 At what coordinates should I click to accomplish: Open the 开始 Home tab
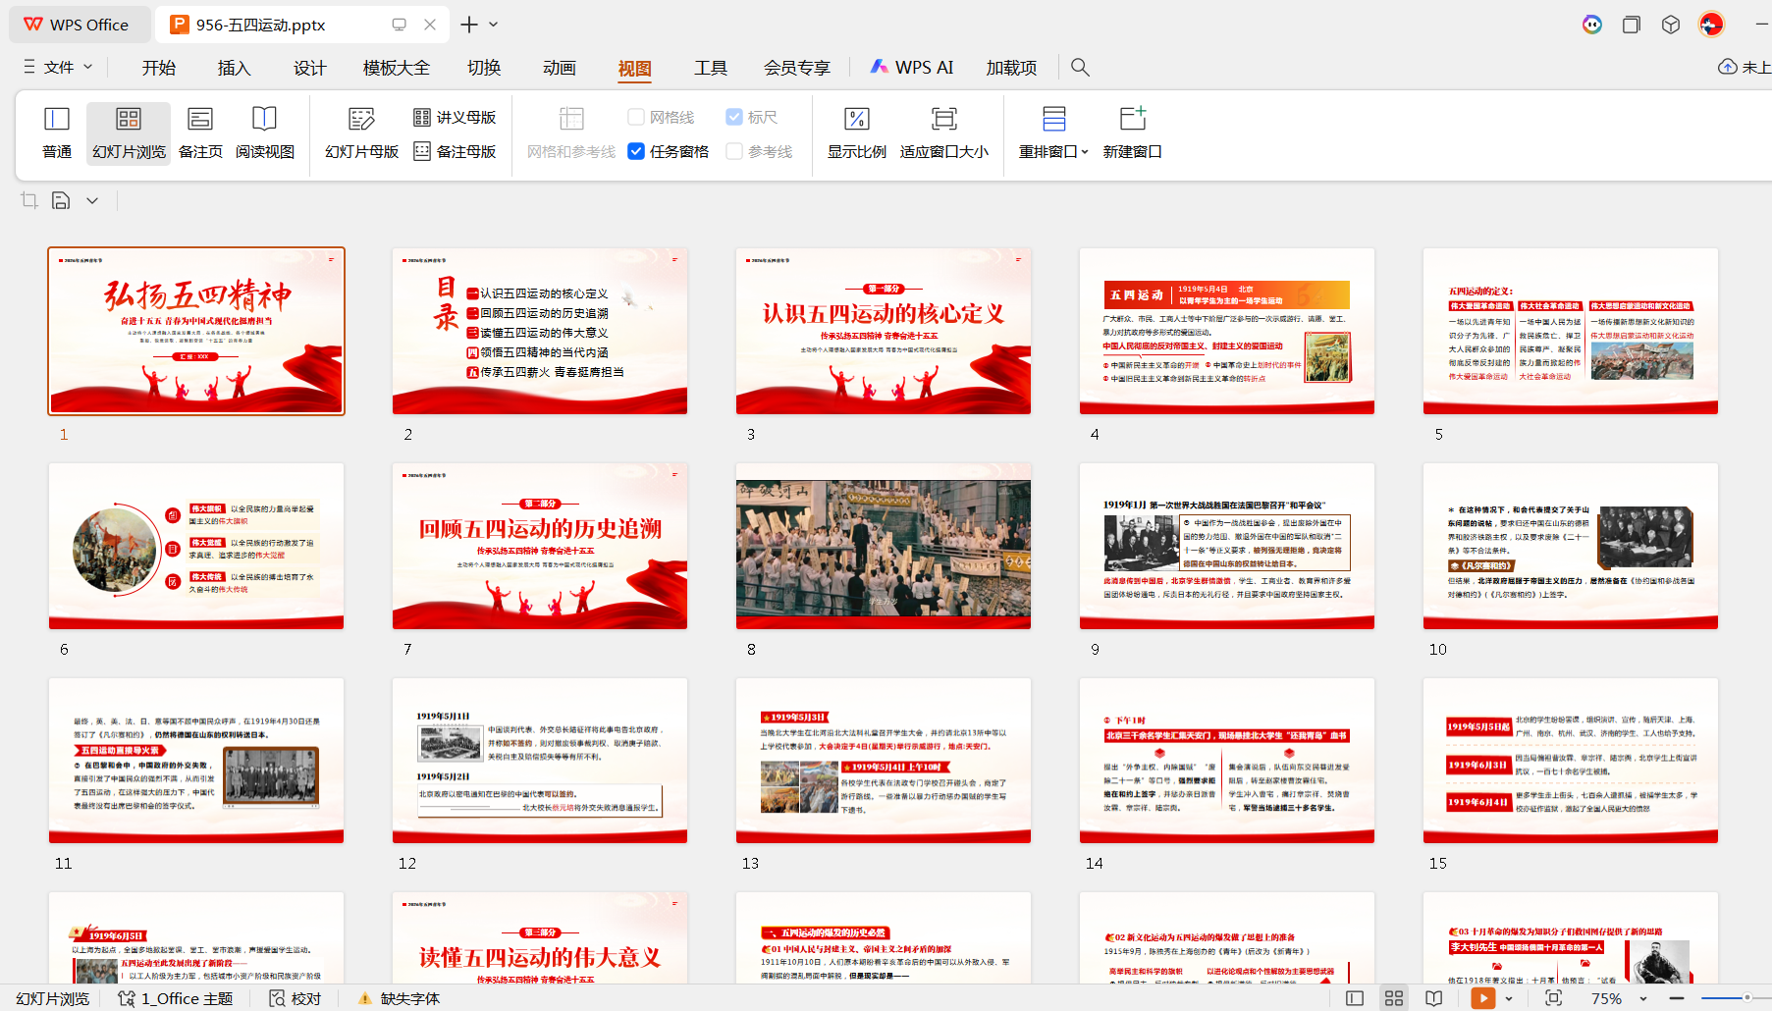pyautogui.click(x=158, y=67)
